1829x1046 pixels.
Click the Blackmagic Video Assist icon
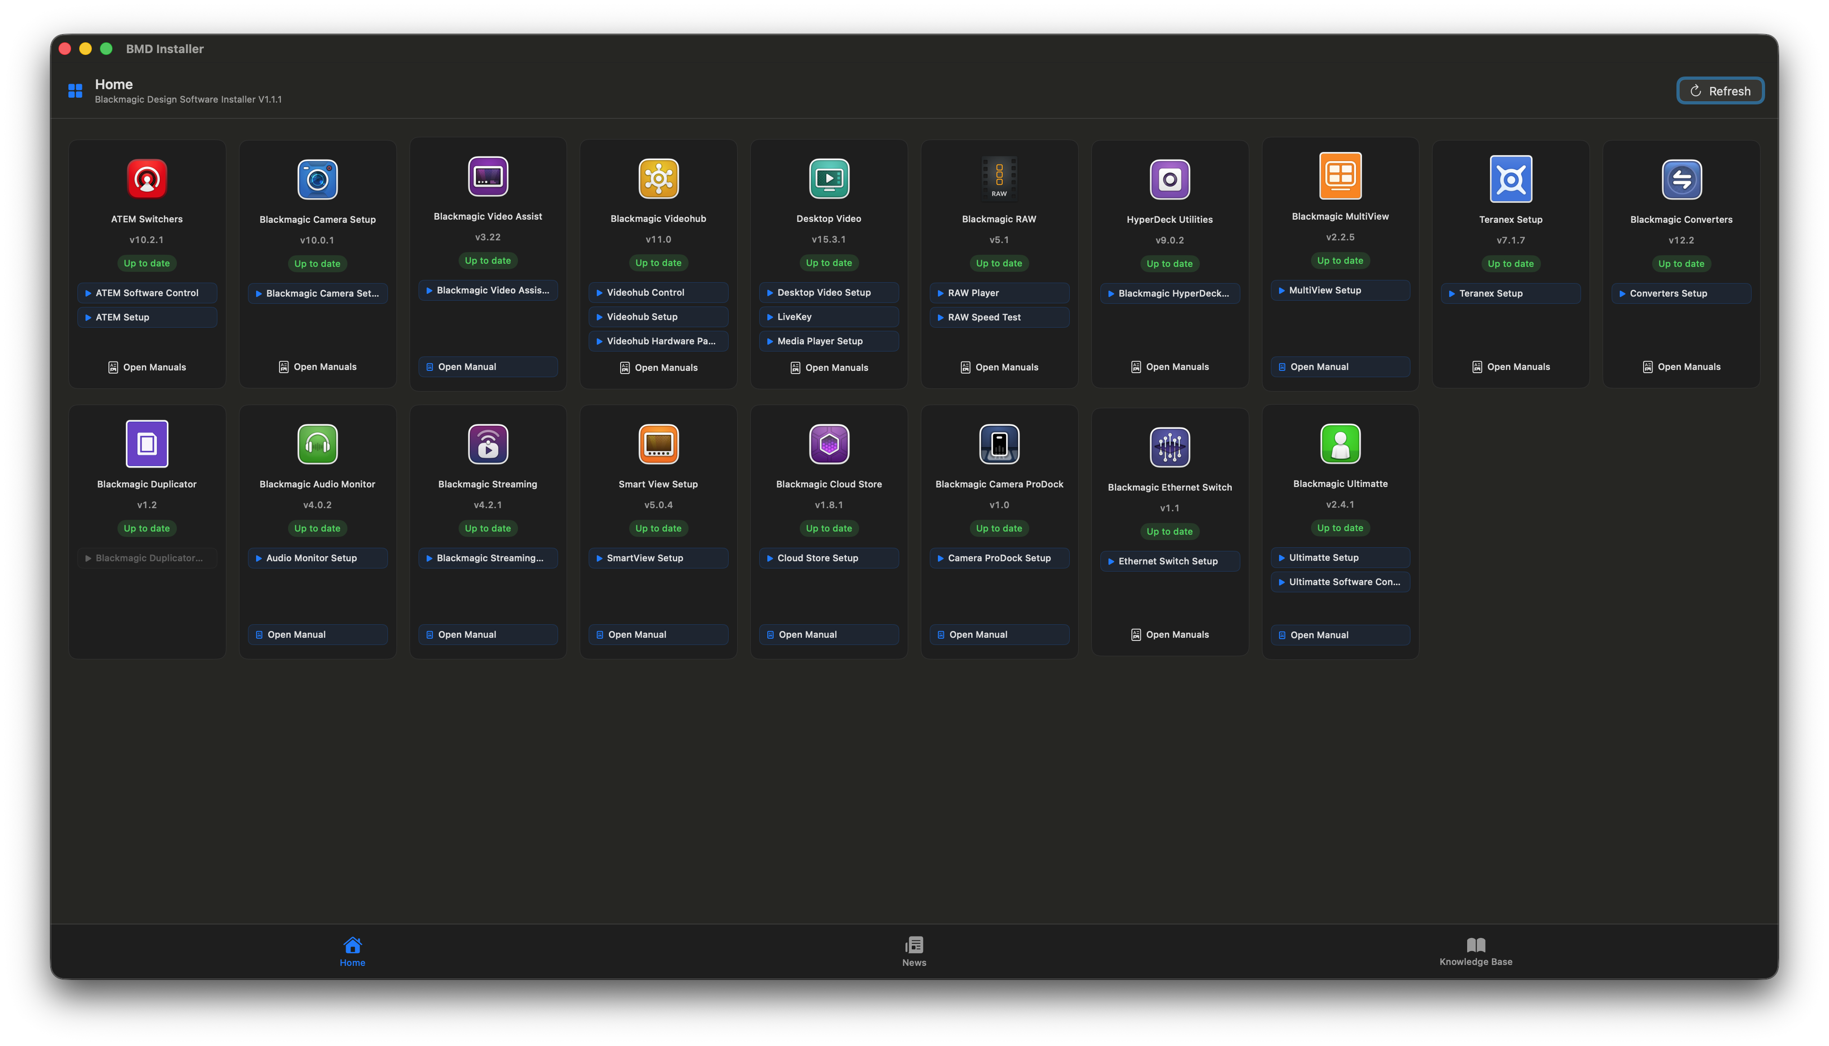click(487, 177)
